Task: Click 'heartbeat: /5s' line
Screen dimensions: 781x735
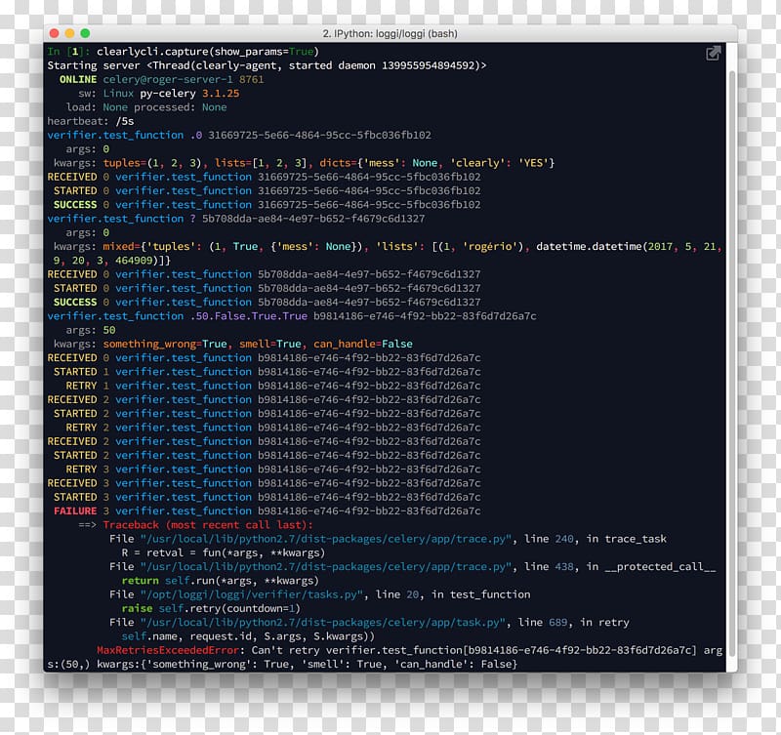Action: click(91, 121)
